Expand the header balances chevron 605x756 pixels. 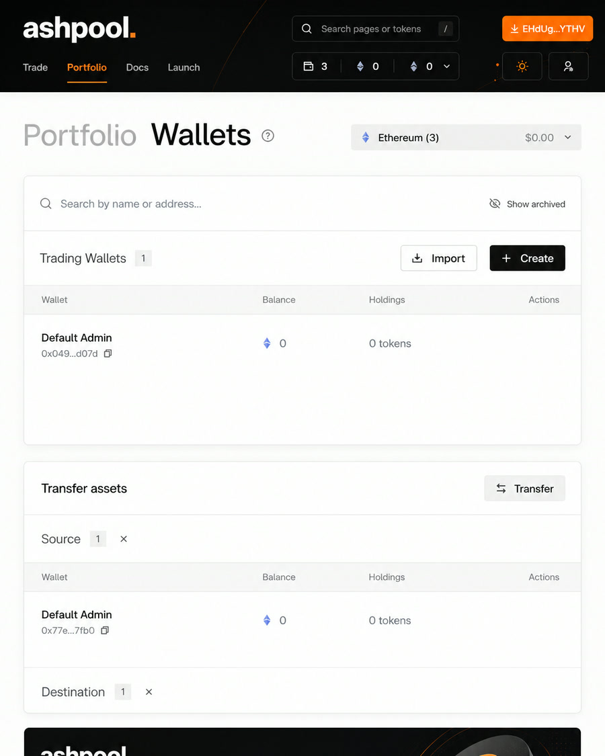click(x=447, y=67)
